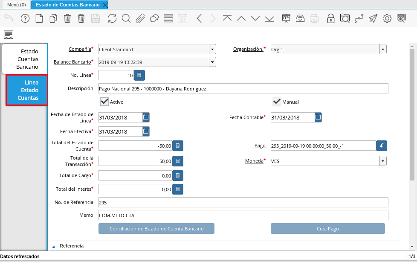The width and height of the screenshot is (417, 262).
Task: Click the New Record icon
Action: click(39, 18)
